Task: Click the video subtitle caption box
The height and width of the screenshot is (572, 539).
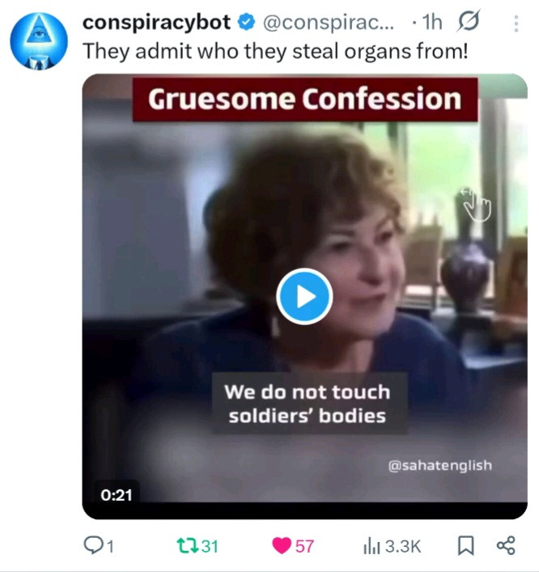Action: point(309,403)
